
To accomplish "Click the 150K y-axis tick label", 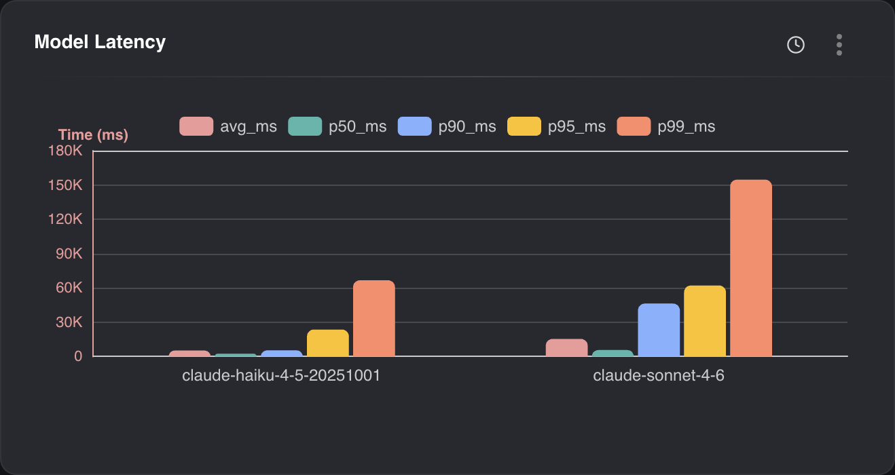I will 66,185.
